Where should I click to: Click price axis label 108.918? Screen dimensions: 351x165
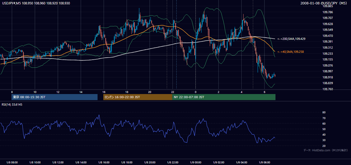(328, 77)
